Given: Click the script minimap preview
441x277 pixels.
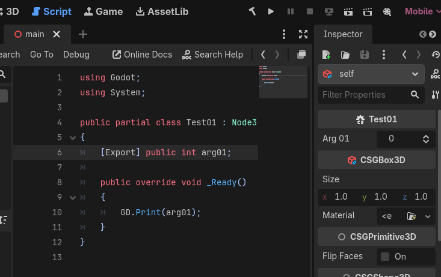Looking at the screenshot, I should click(x=283, y=82).
